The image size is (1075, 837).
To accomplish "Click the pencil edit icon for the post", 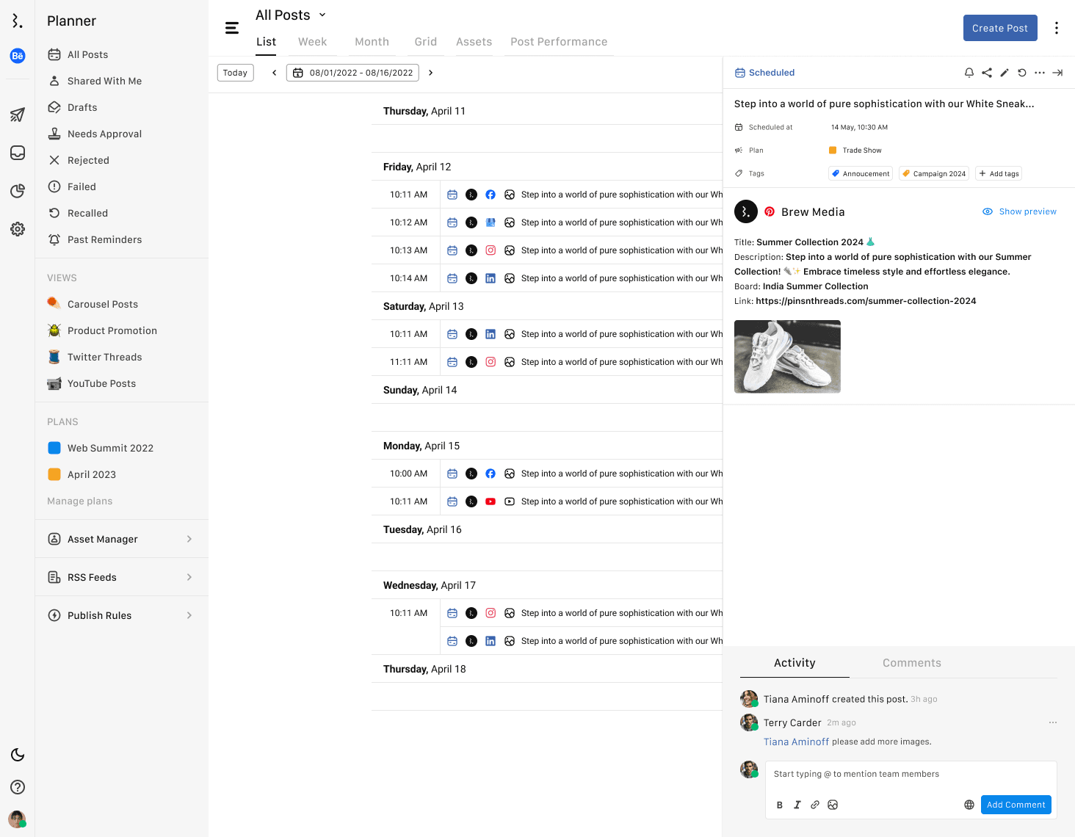I will (1005, 73).
